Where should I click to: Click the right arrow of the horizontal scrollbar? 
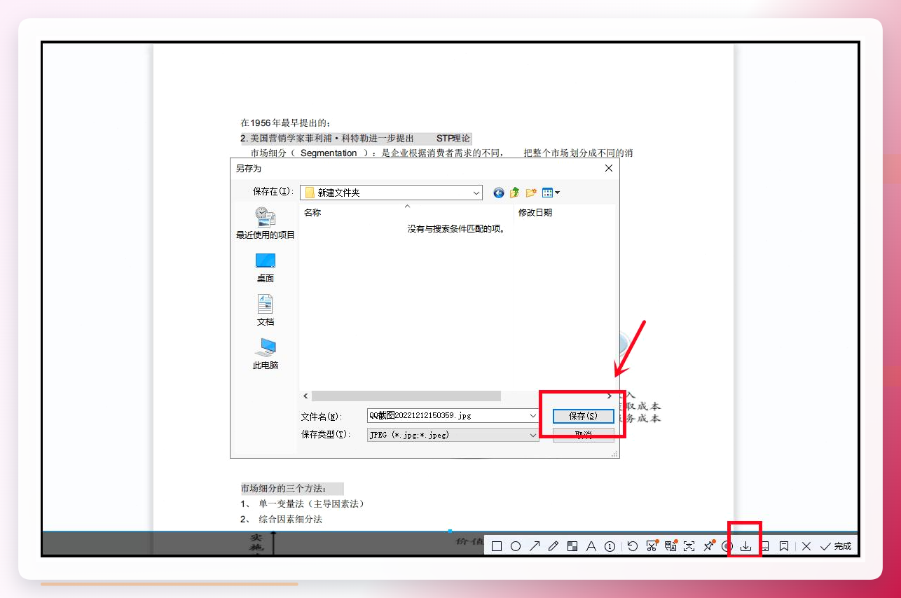[x=610, y=396]
